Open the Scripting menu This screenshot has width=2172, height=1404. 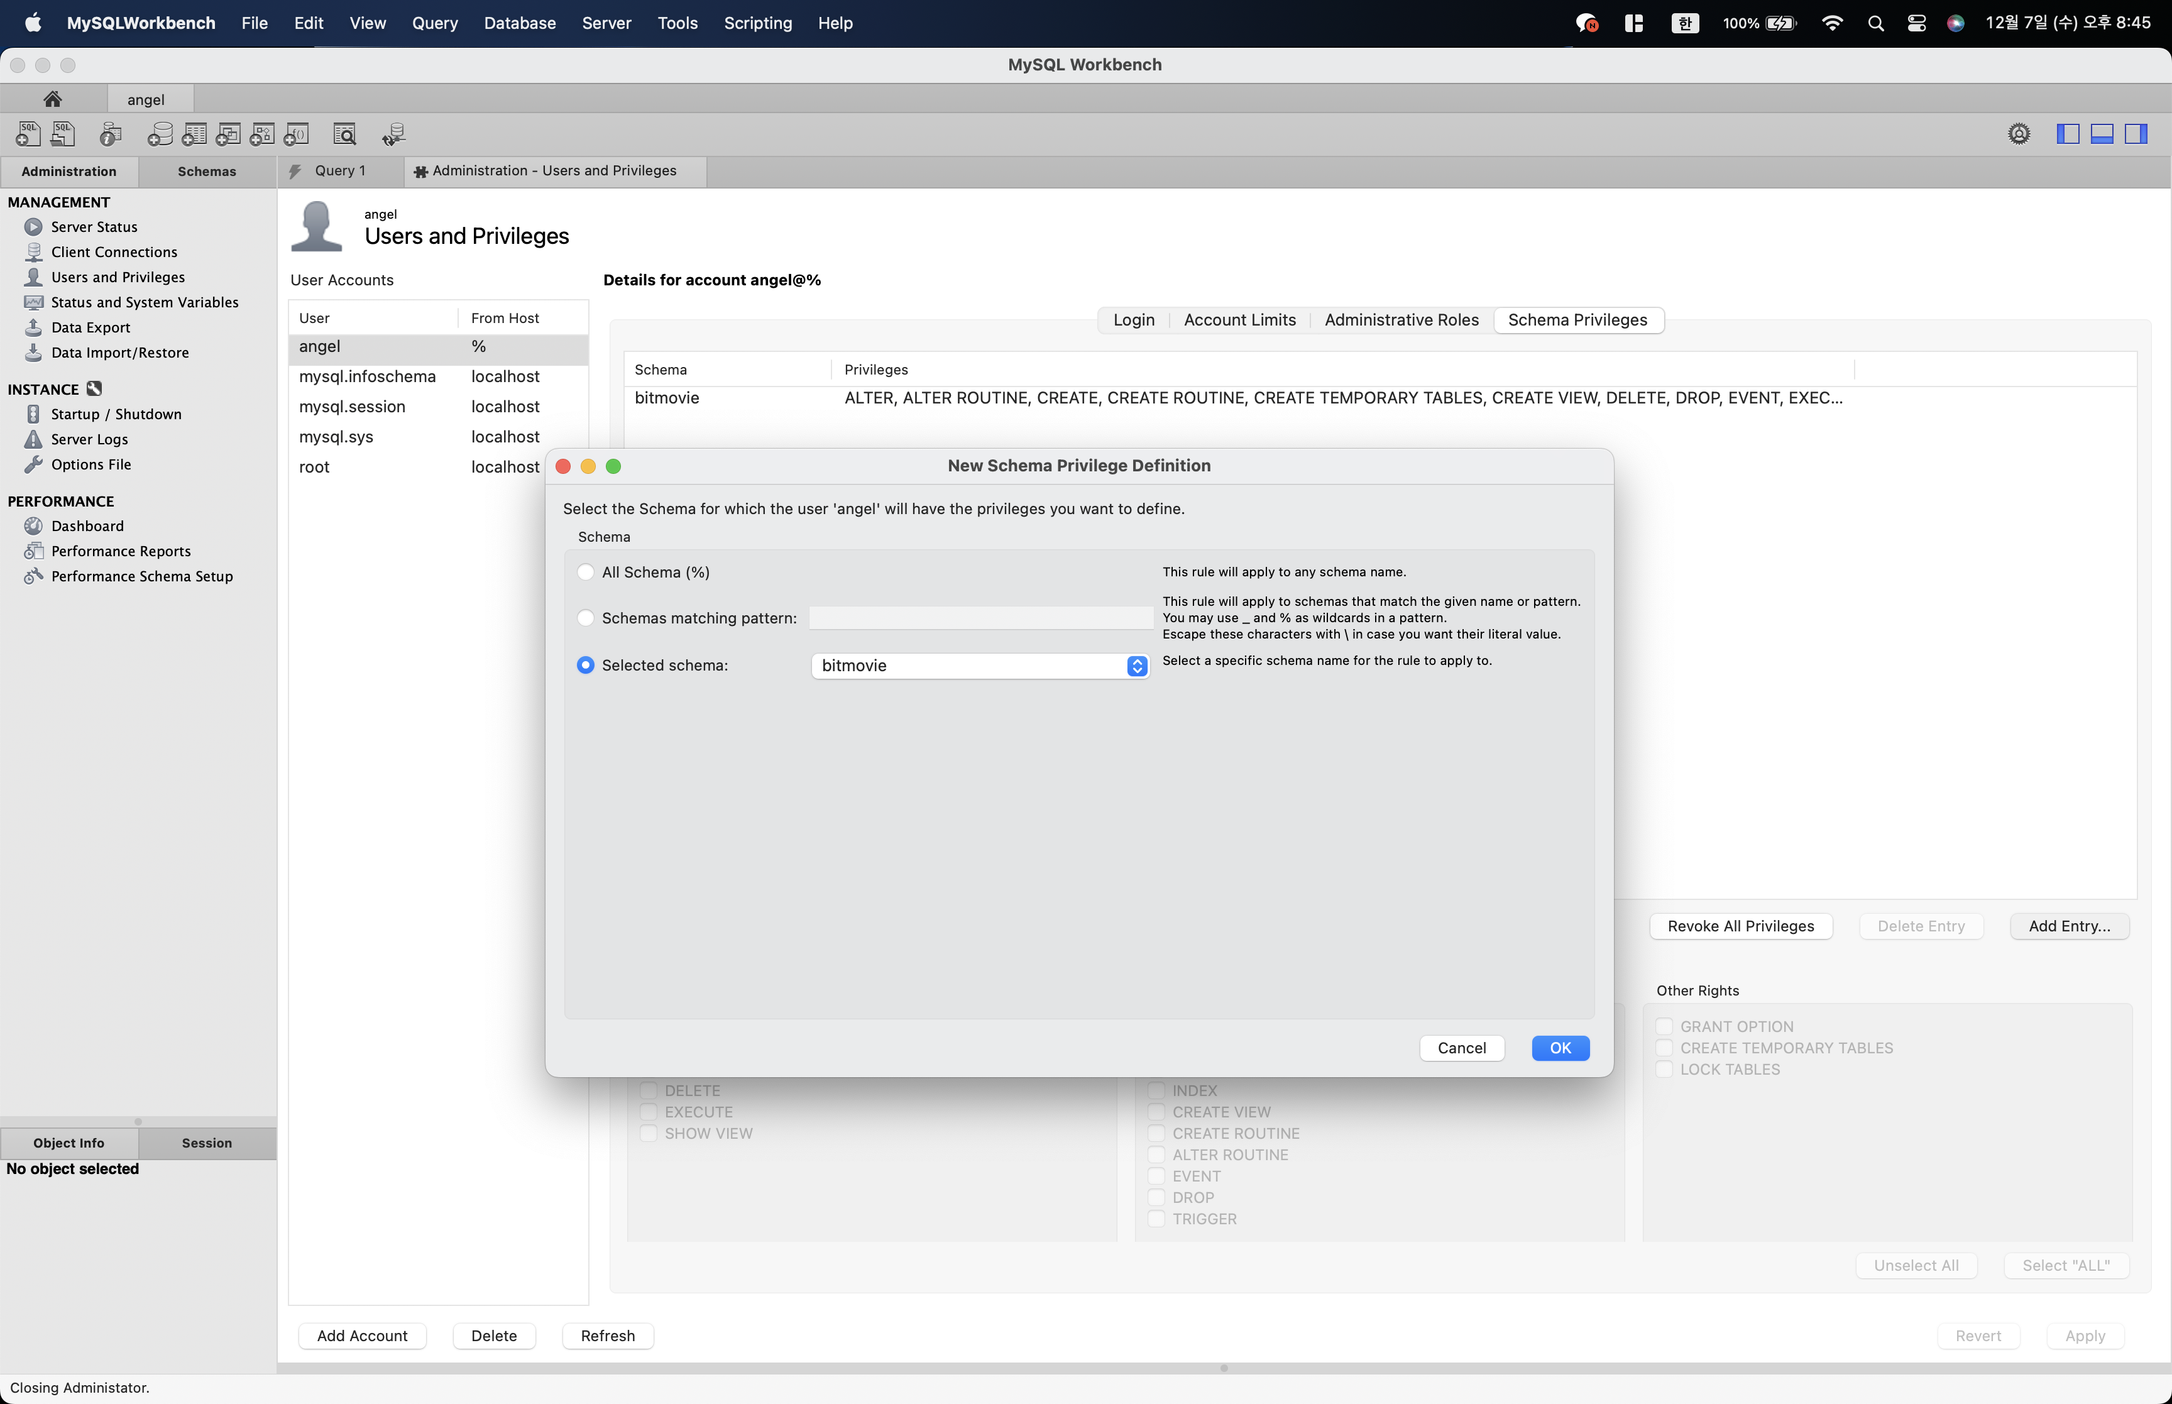757,23
